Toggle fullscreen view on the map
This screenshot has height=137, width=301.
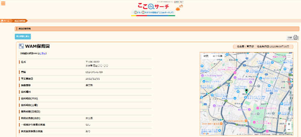(x=289, y=56)
